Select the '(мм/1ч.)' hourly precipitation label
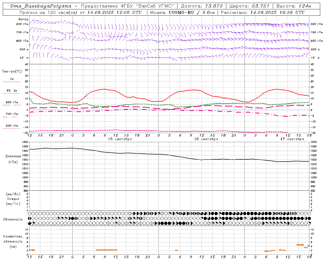This screenshot has height=259, width=324. pos(13,204)
